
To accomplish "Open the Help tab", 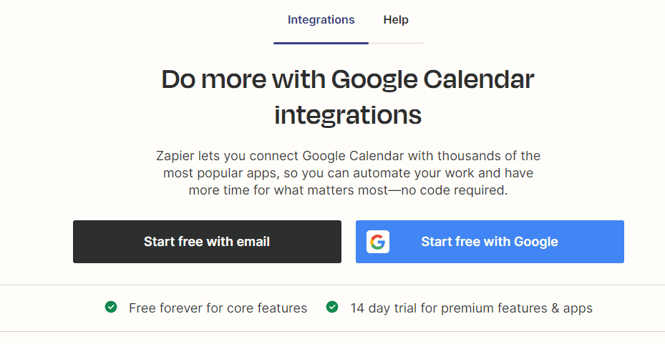I will click(396, 20).
